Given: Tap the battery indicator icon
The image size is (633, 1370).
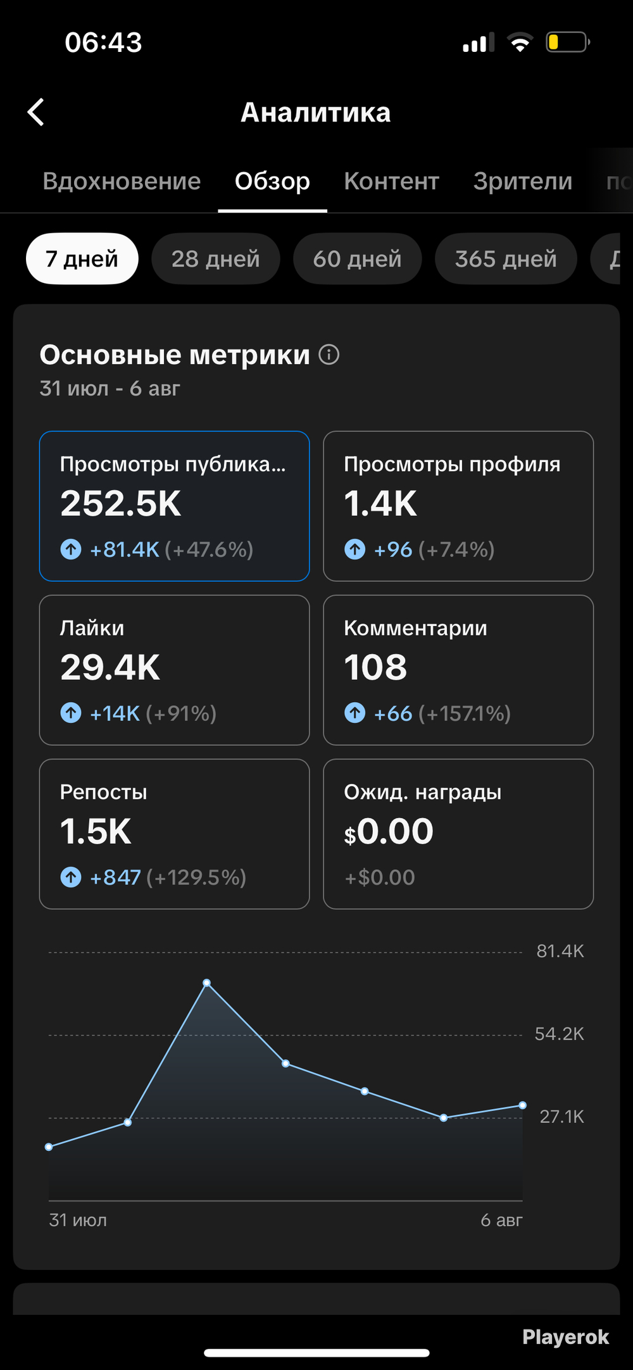Looking at the screenshot, I should pos(568,42).
